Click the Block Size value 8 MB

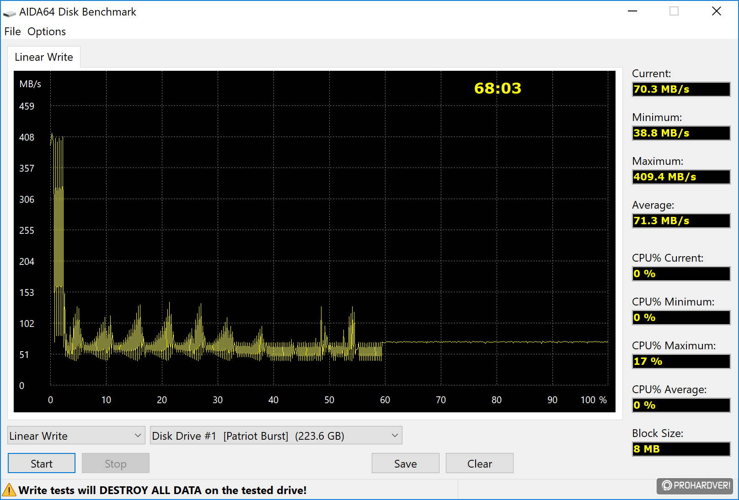point(681,449)
